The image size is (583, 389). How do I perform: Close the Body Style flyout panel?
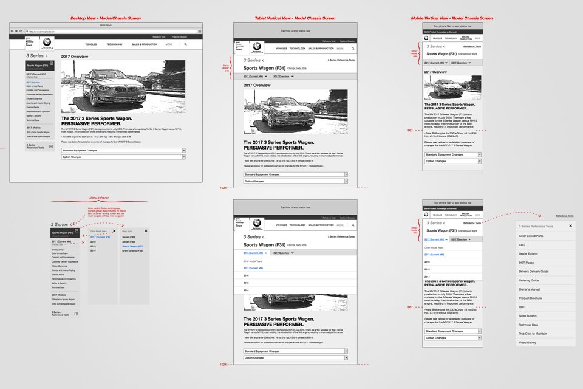point(146,231)
